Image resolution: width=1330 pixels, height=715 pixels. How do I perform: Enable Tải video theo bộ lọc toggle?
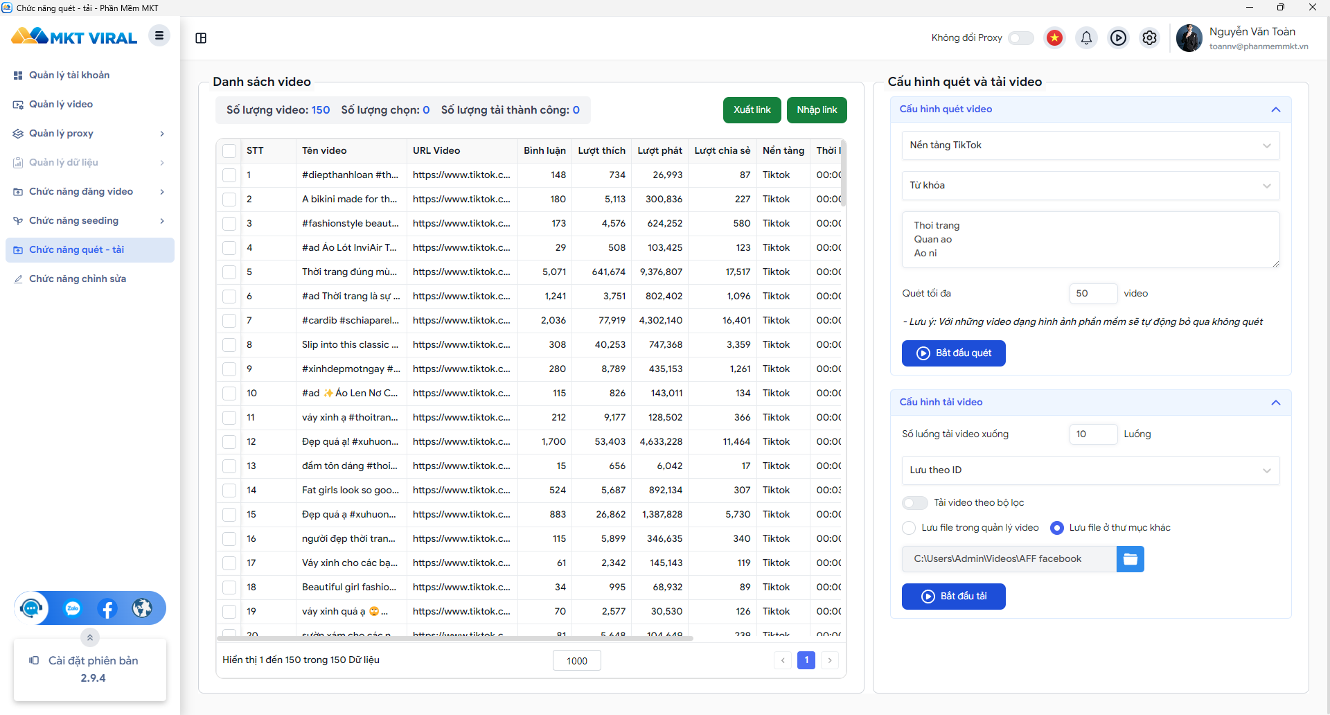click(915, 503)
